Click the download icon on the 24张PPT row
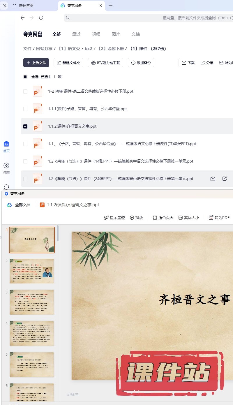This screenshot has width=233, height=405. pos(213,179)
